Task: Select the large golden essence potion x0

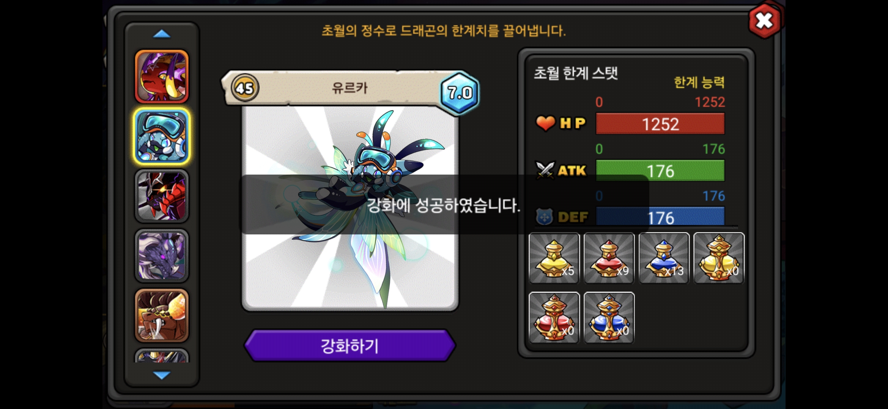Action: click(x=719, y=258)
